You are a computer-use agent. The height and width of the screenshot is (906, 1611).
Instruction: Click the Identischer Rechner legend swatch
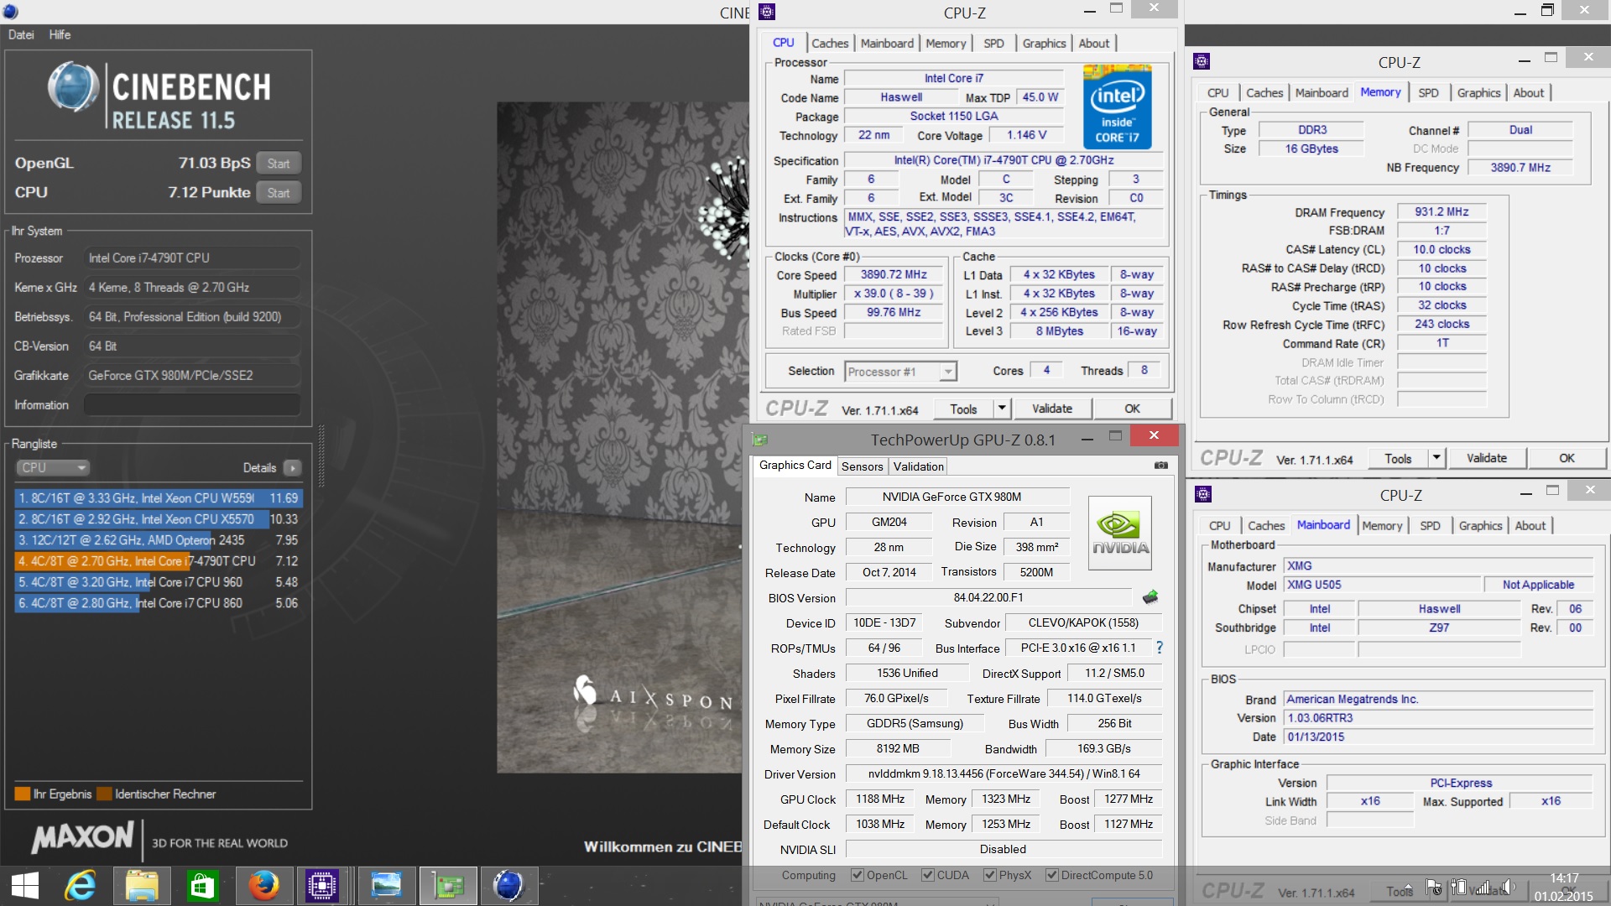104,794
